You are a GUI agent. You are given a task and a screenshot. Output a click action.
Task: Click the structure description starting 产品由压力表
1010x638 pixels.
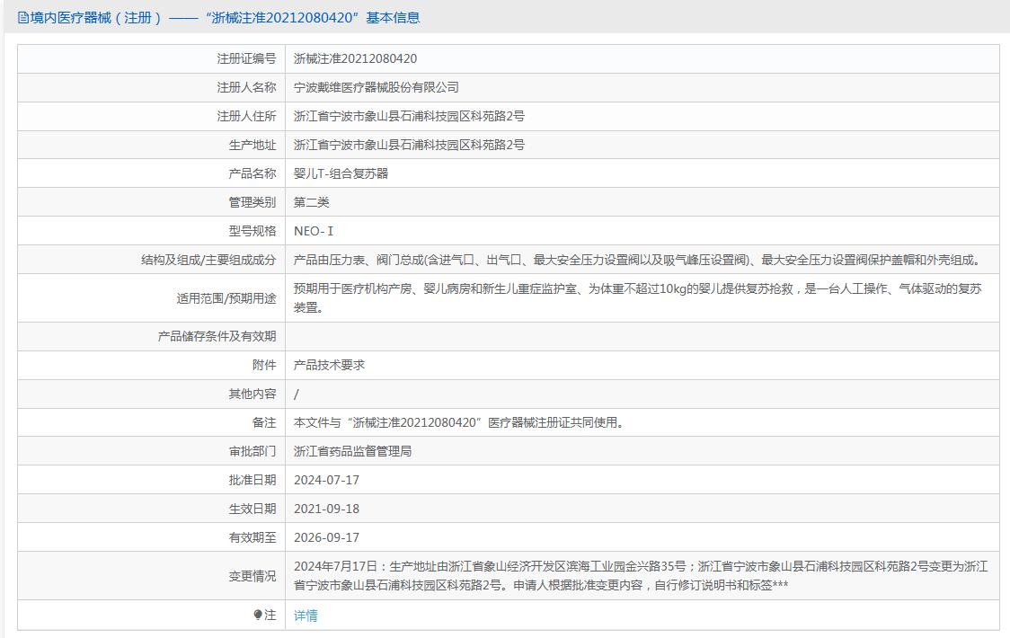point(640,260)
